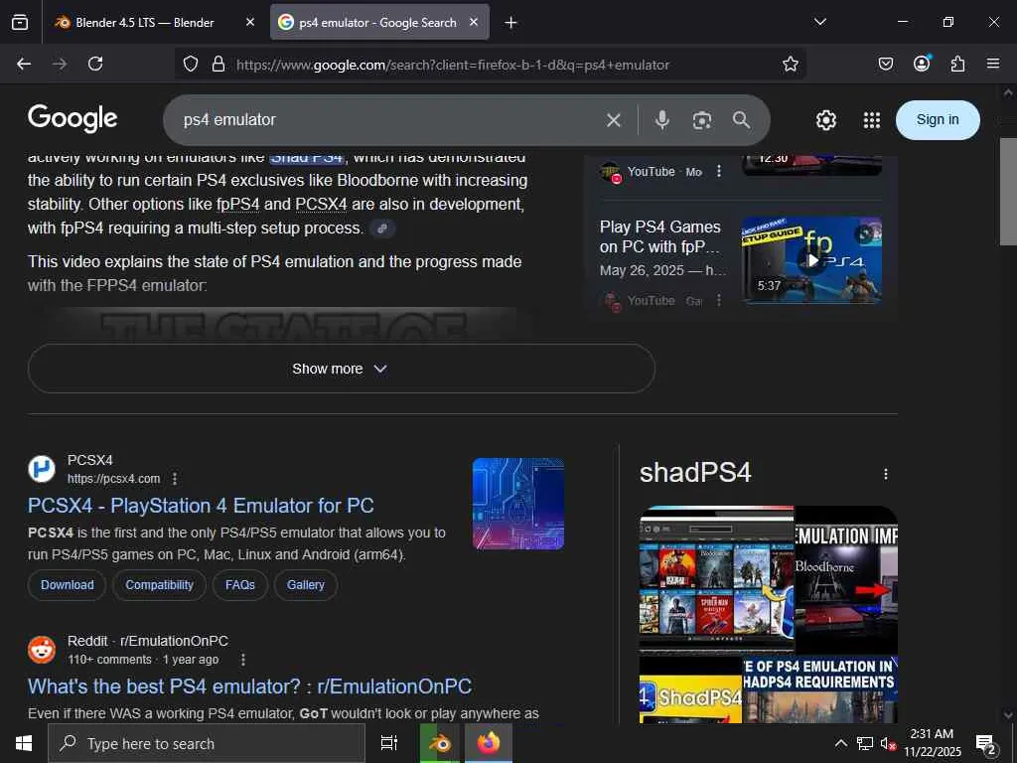The height and width of the screenshot is (763, 1017).
Task: Open Windows Task View
Action: 389,743
